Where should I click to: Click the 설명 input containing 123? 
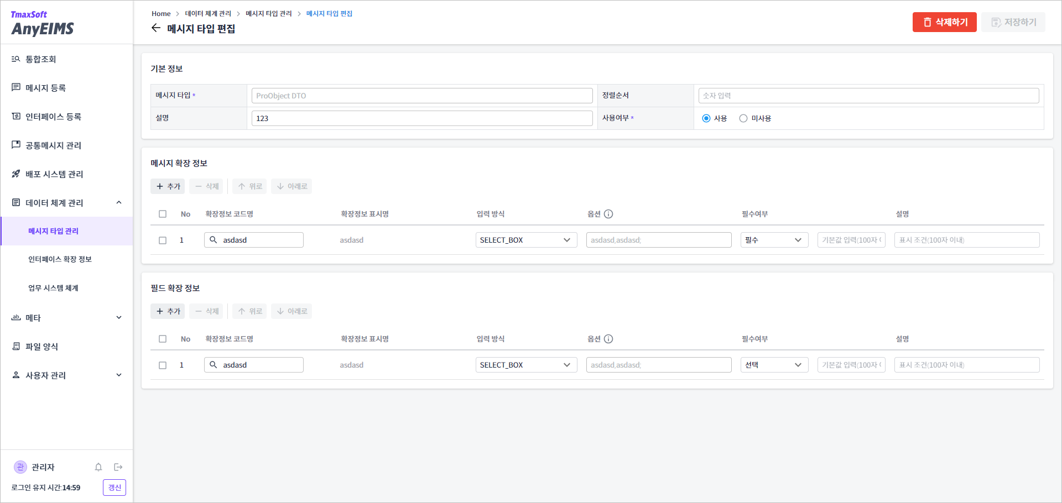[x=422, y=118]
